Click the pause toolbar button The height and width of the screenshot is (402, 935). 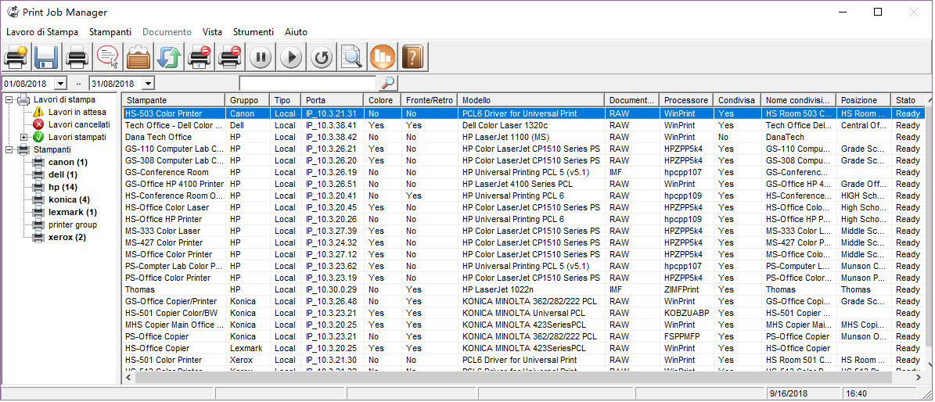pyautogui.click(x=261, y=58)
